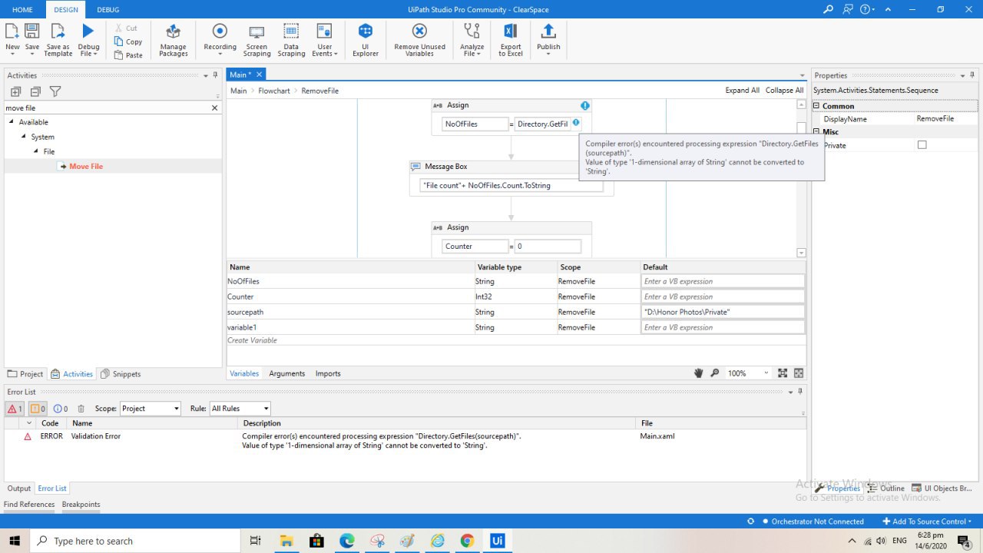Collapse all activities tree icon
This screenshot has height=553, width=983.
coord(35,91)
